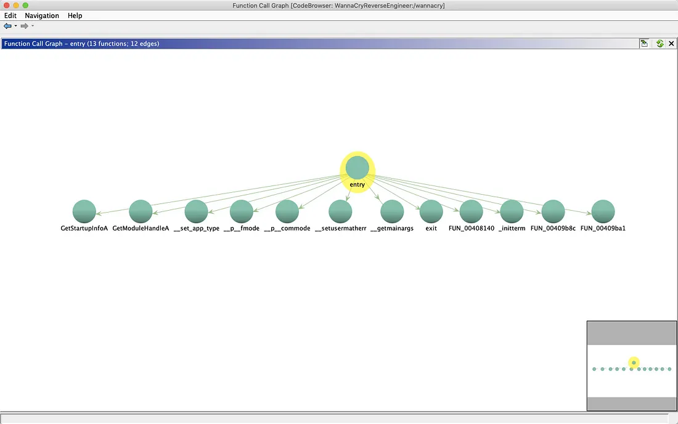This screenshot has height=424, width=678.
Task: Open the Navigation menu
Action: (x=42, y=15)
